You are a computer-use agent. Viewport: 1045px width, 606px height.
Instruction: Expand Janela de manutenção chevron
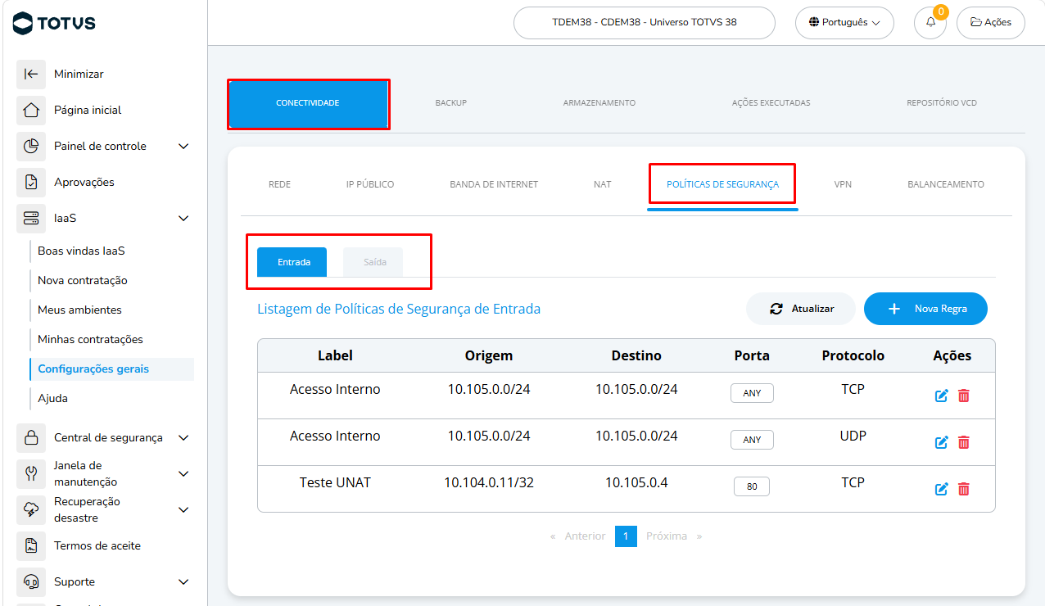click(183, 473)
